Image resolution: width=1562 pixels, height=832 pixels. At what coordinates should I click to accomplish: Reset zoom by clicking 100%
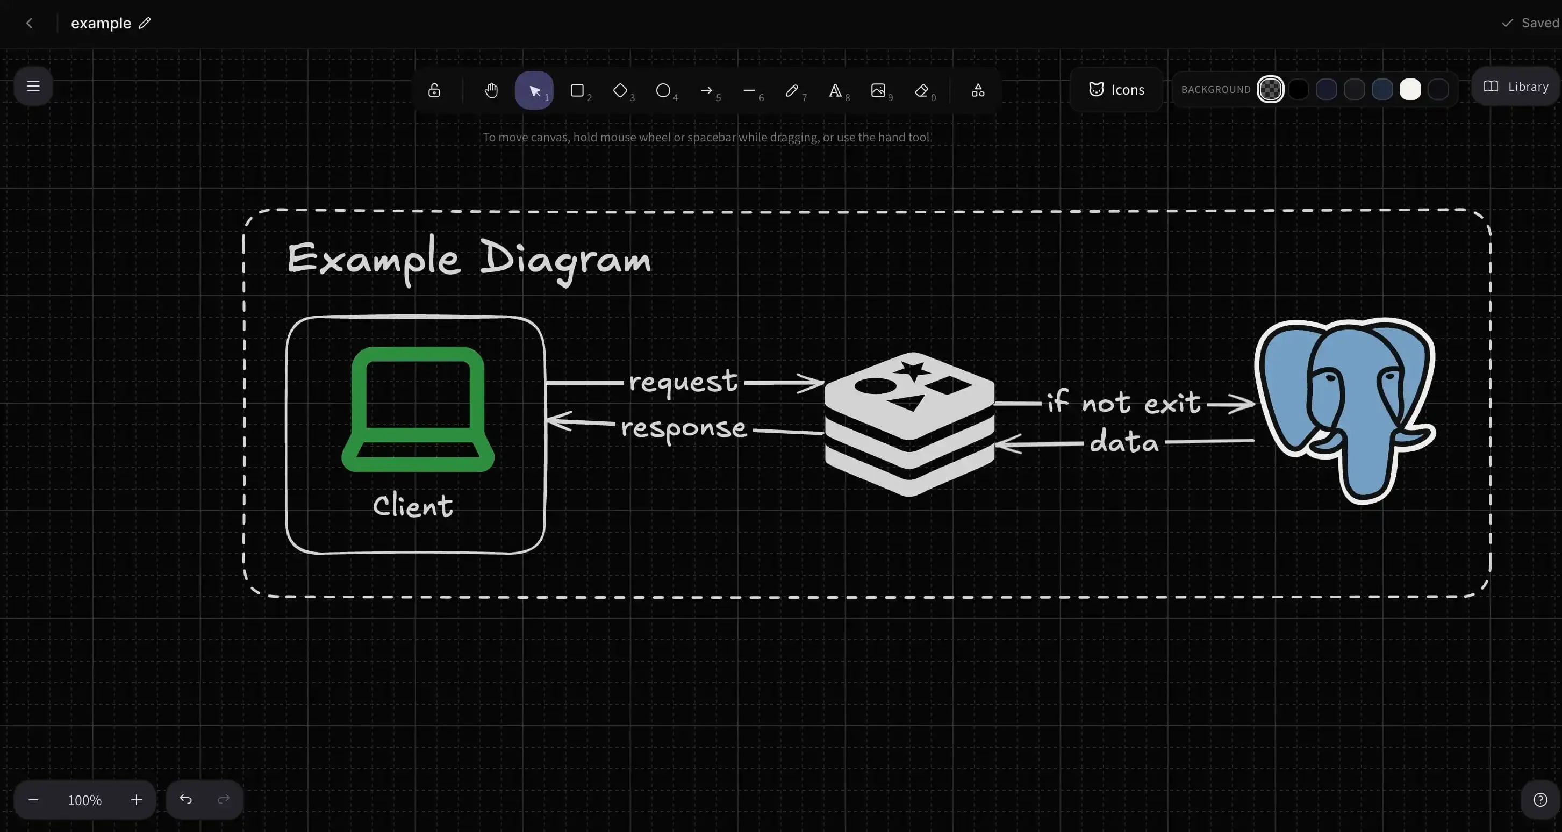(x=84, y=800)
